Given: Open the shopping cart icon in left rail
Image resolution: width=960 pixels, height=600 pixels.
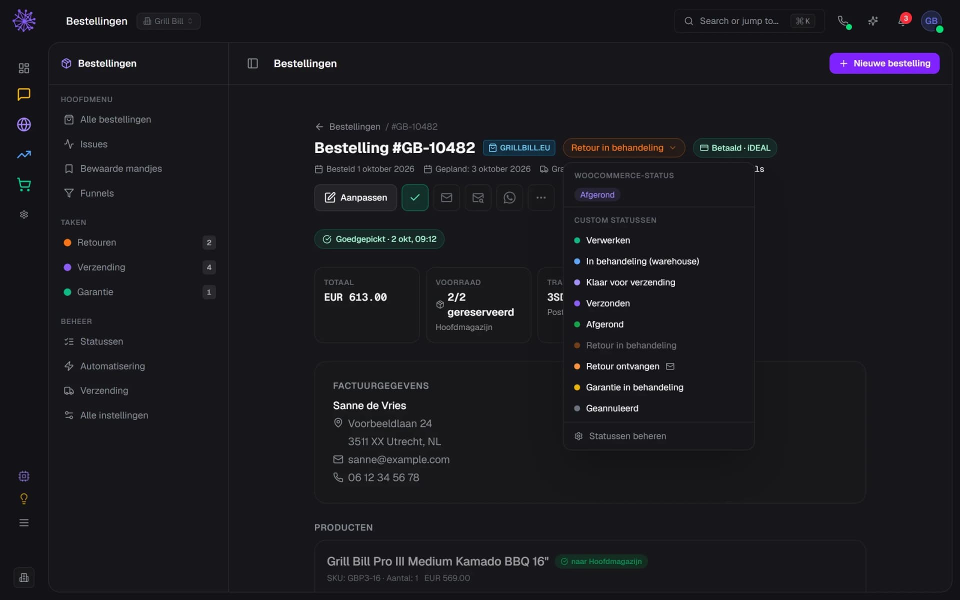Looking at the screenshot, I should pos(24,184).
